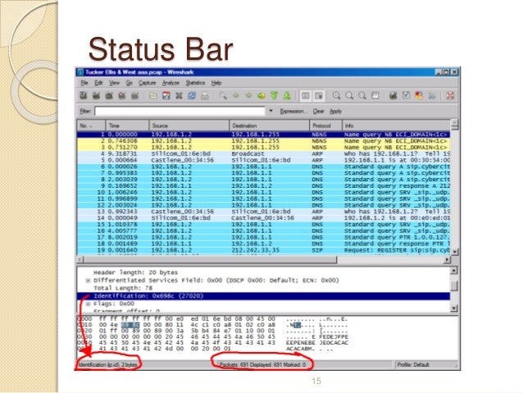Viewport: 523px width, 393px height.
Task: Jump to last packet icon
Action: (287, 96)
